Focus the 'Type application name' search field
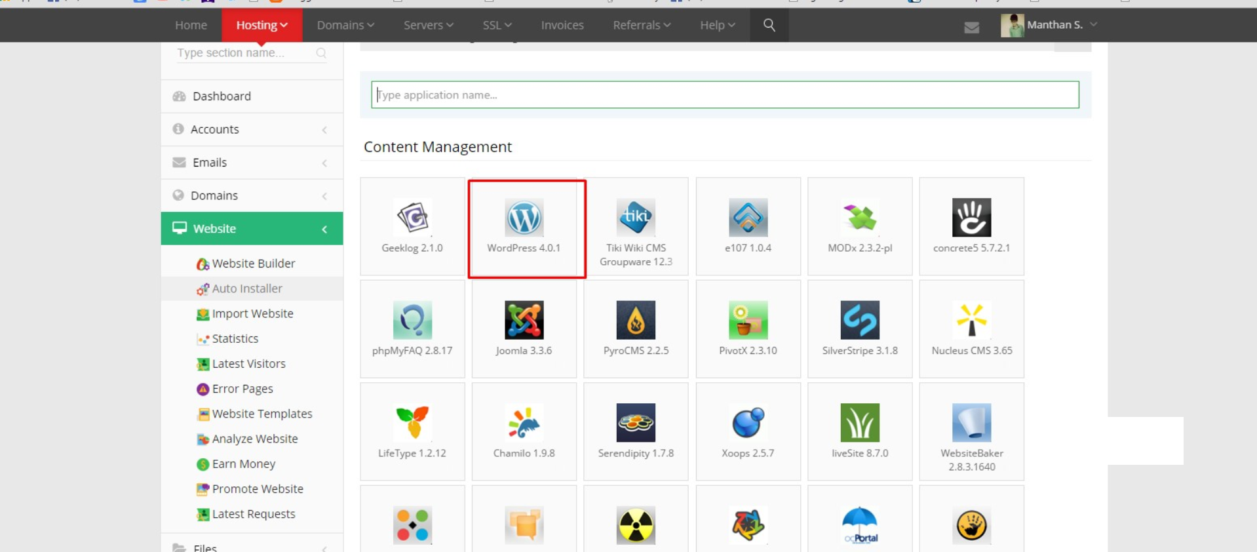This screenshot has height=552, width=1257. 725,95
